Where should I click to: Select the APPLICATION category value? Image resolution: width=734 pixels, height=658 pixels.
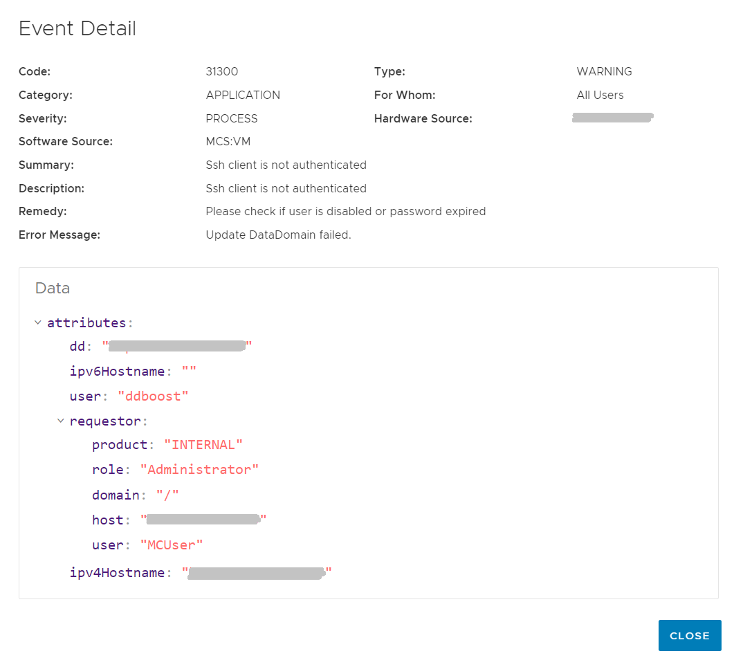point(243,95)
